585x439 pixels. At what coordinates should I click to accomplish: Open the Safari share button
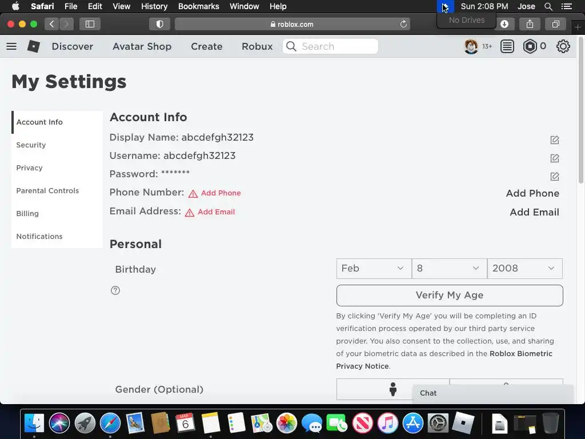[530, 24]
